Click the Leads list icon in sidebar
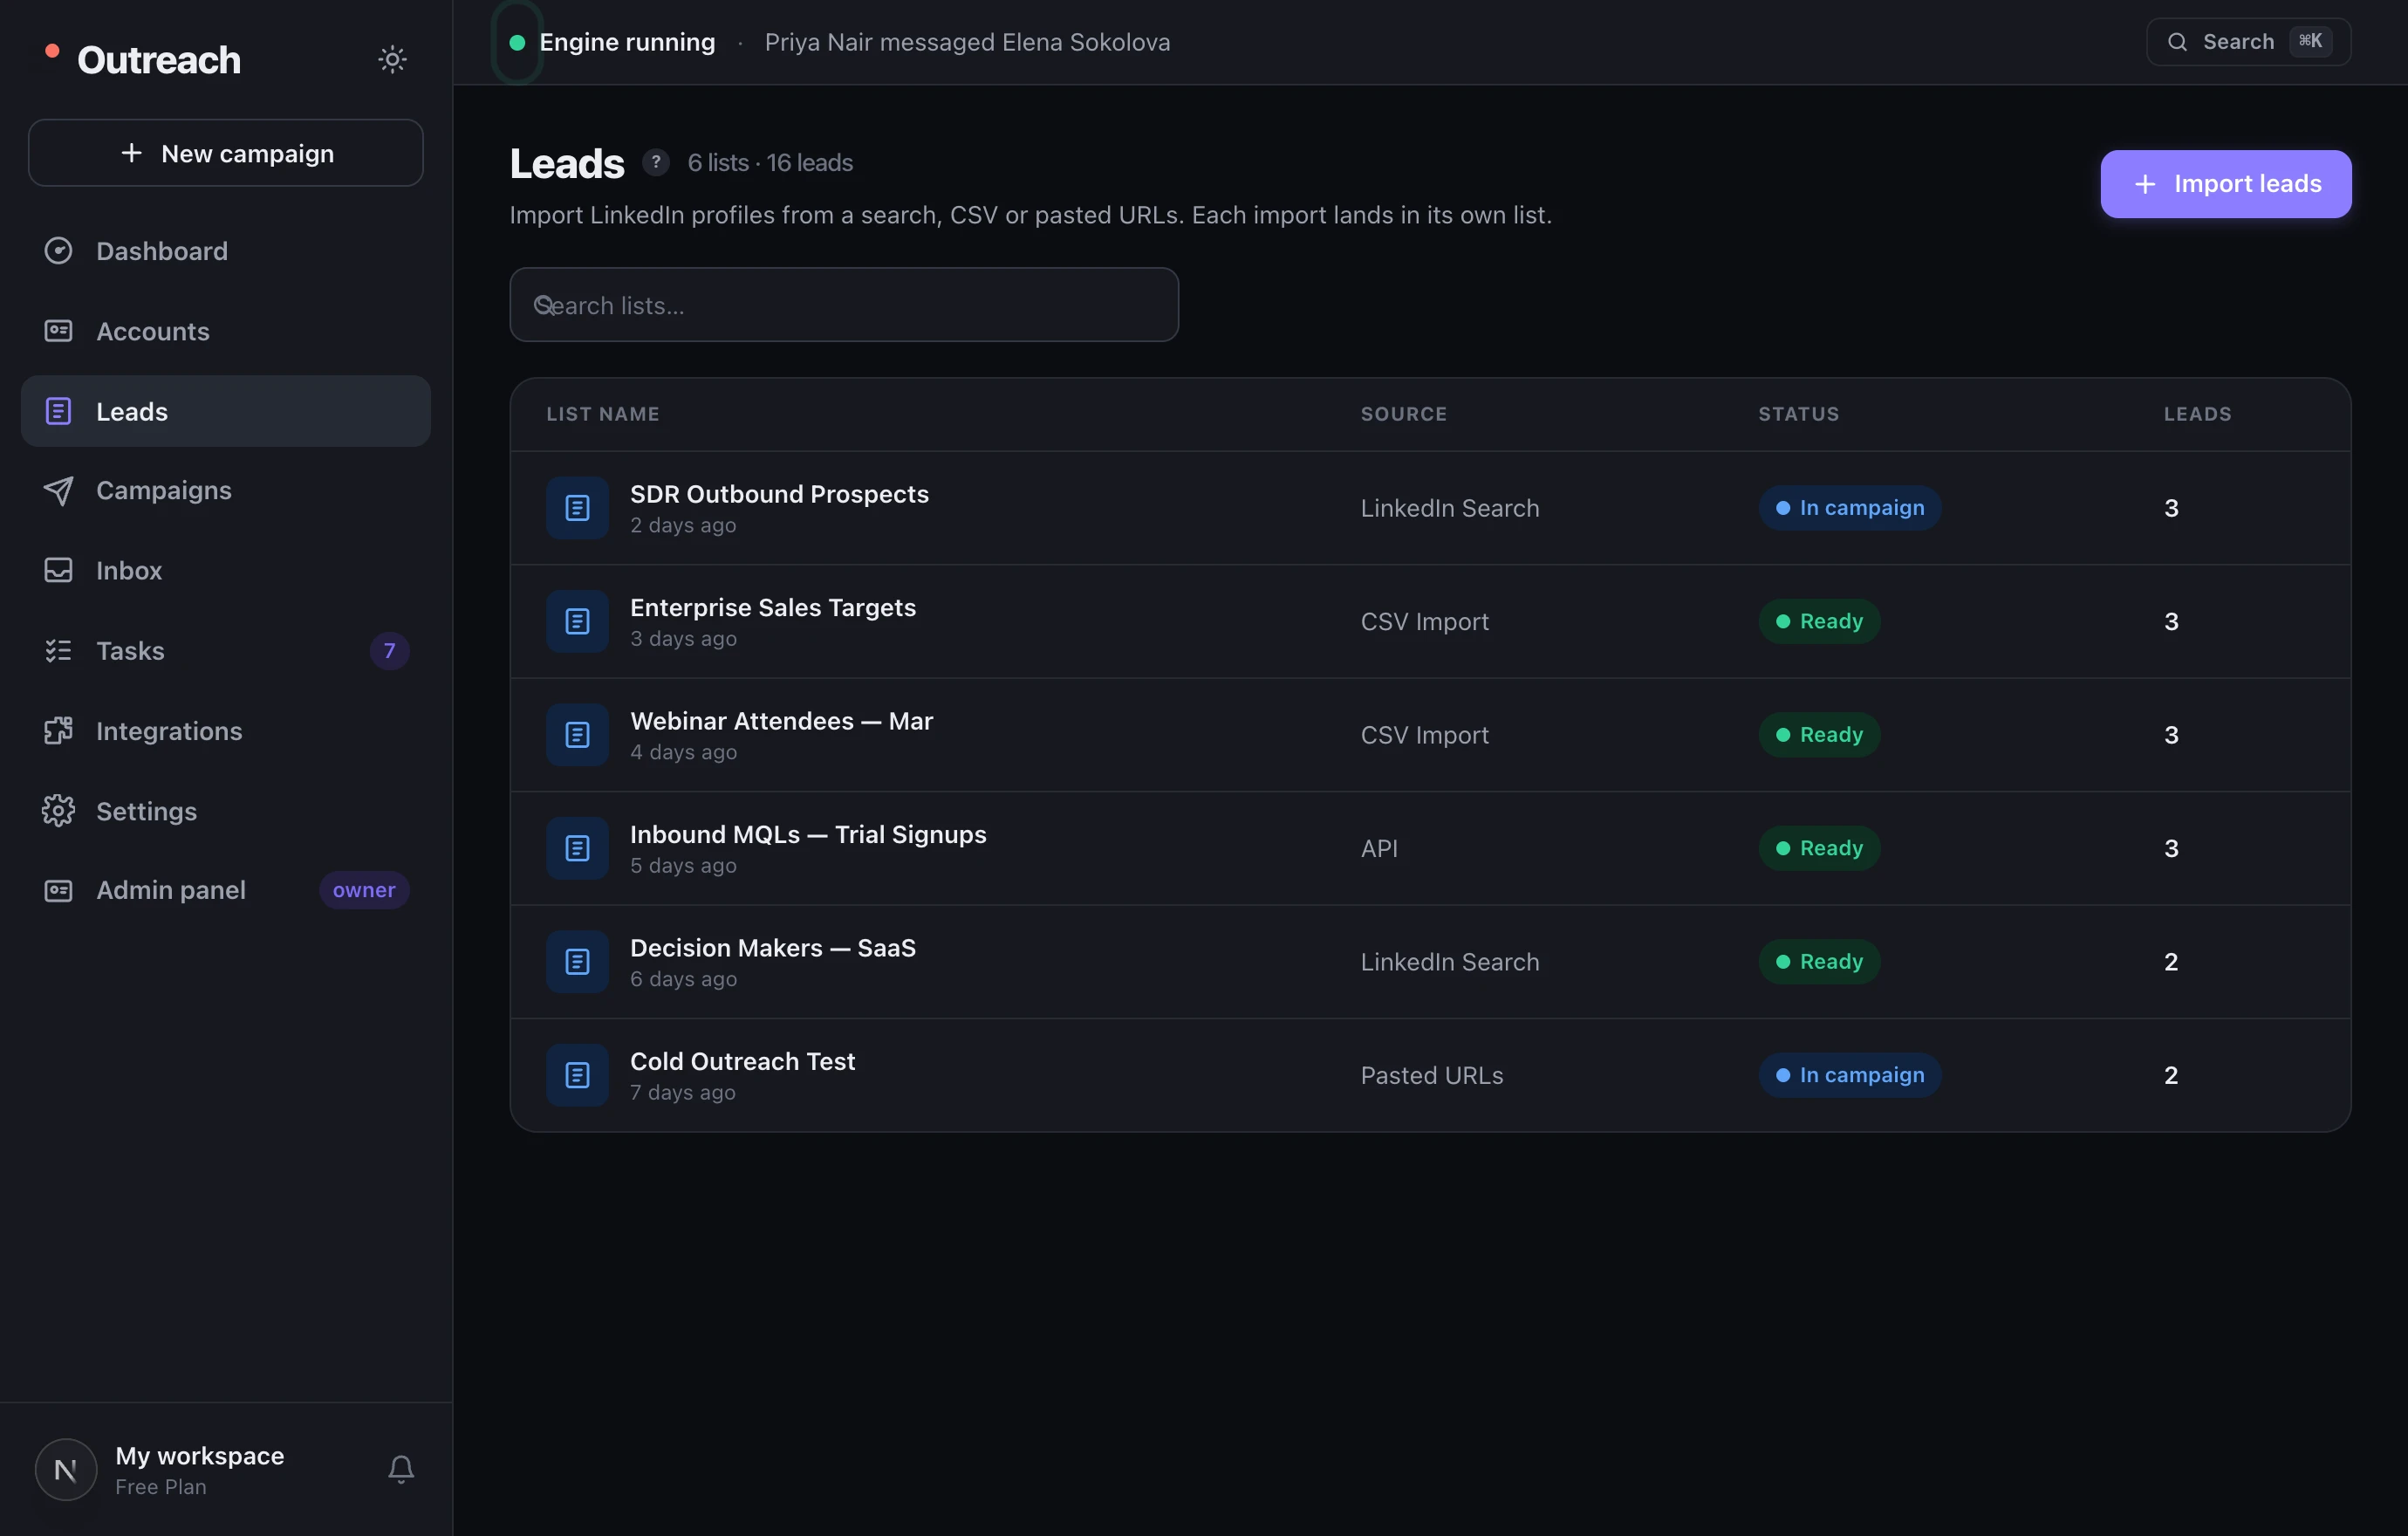This screenshot has height=1536, width=2408. (58, 411)
